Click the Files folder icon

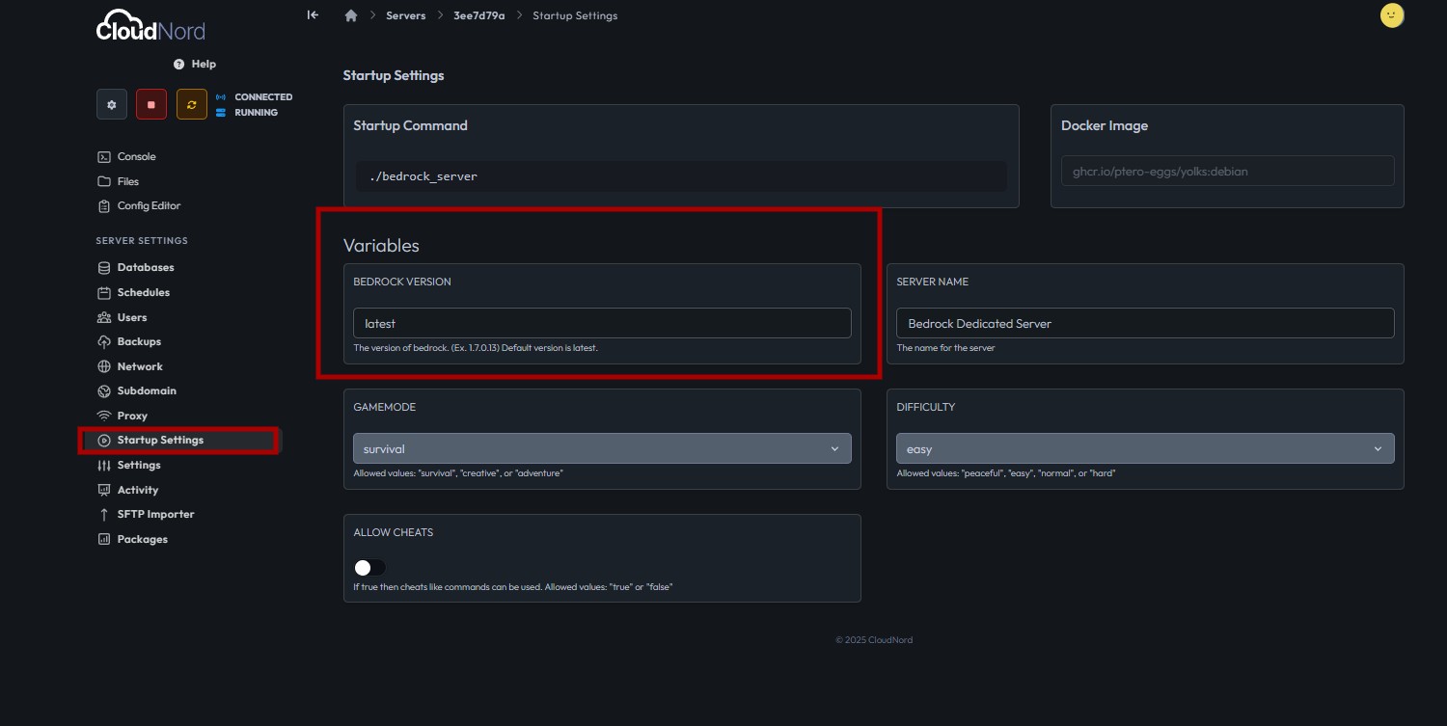pos(104,181)
